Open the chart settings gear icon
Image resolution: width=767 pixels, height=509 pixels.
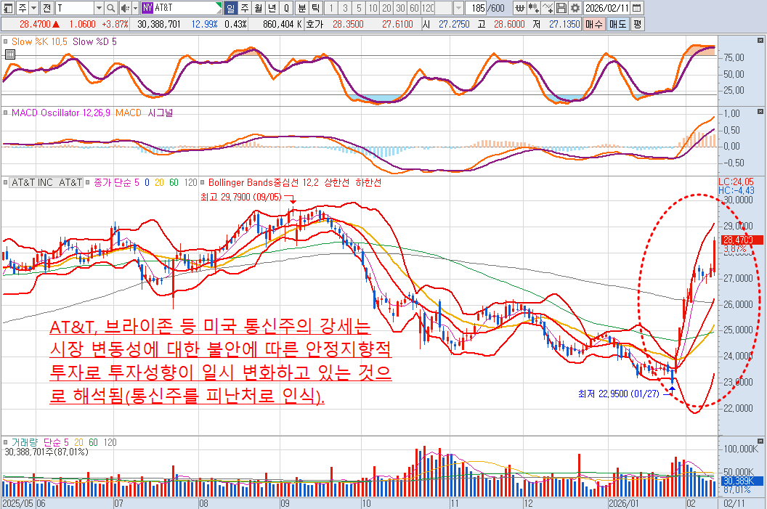click(x=575, y=8)
